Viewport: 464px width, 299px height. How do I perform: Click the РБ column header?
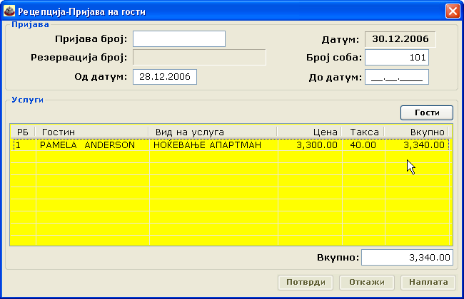pyautogui.click(x=23, y=132)
